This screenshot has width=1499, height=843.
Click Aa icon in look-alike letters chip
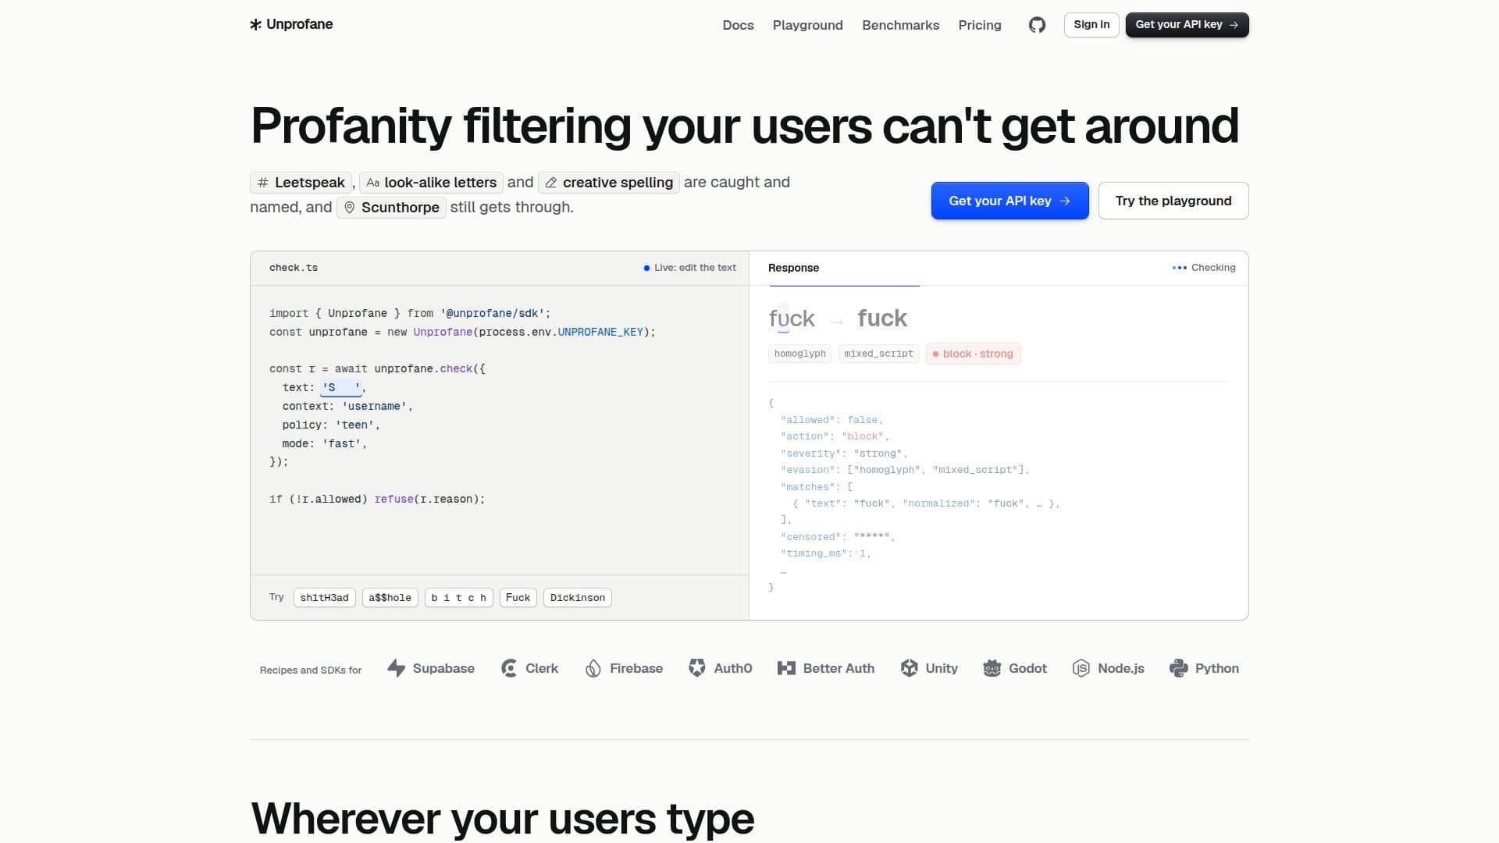(x=372, y=183)
